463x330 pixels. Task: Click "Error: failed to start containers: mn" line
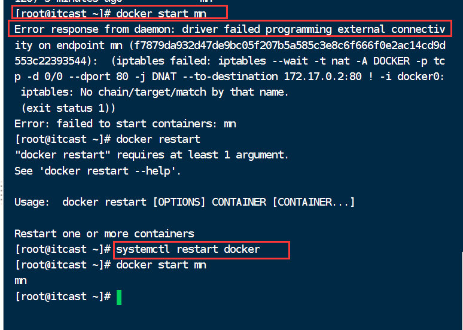(x=125, y=124)
